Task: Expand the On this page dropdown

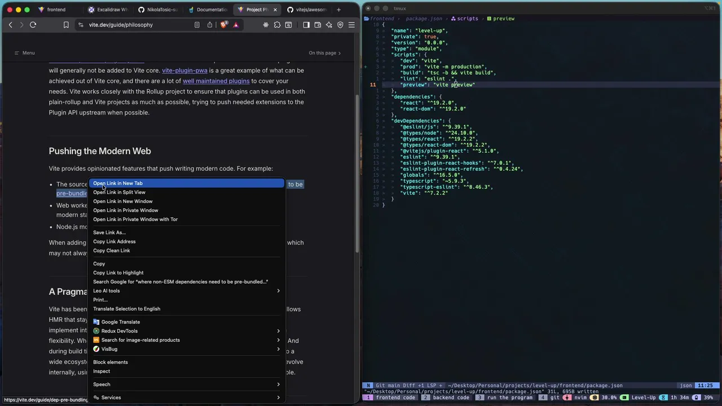Action: point(325,53)
